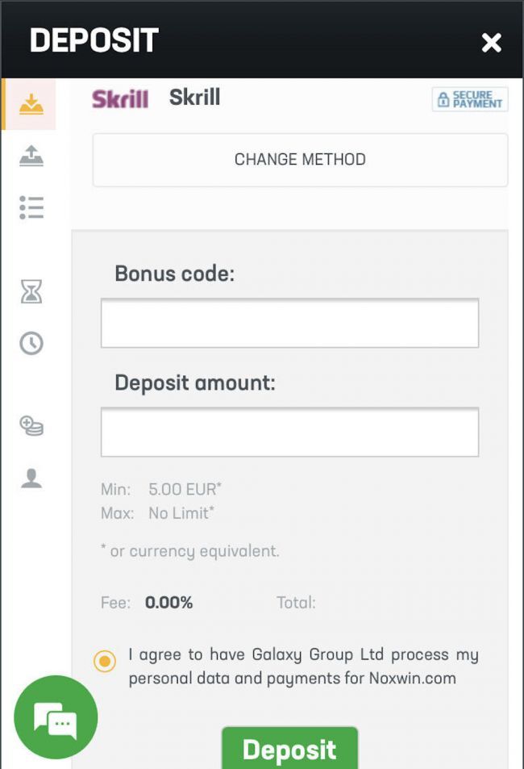Click the clock history icon
Viewport: 524px width, 769px height.
31,344
